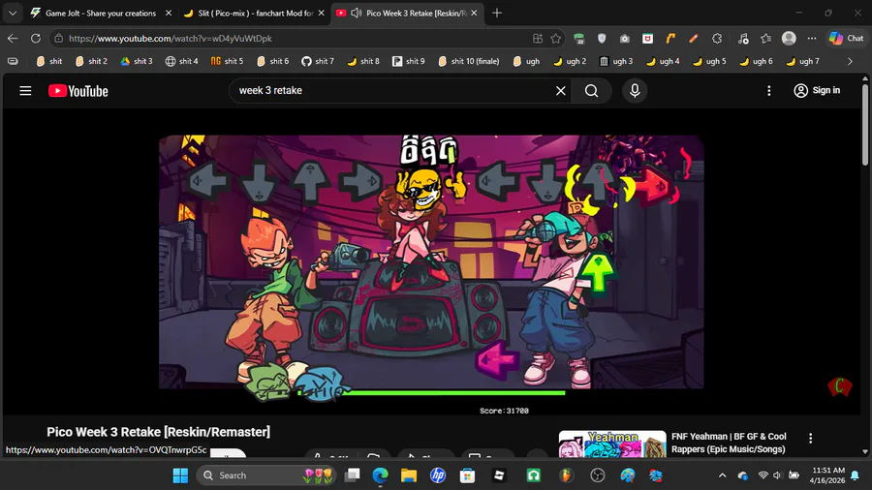Open the green extension with 22 badge
872x490 pixels.
[579, 39]
